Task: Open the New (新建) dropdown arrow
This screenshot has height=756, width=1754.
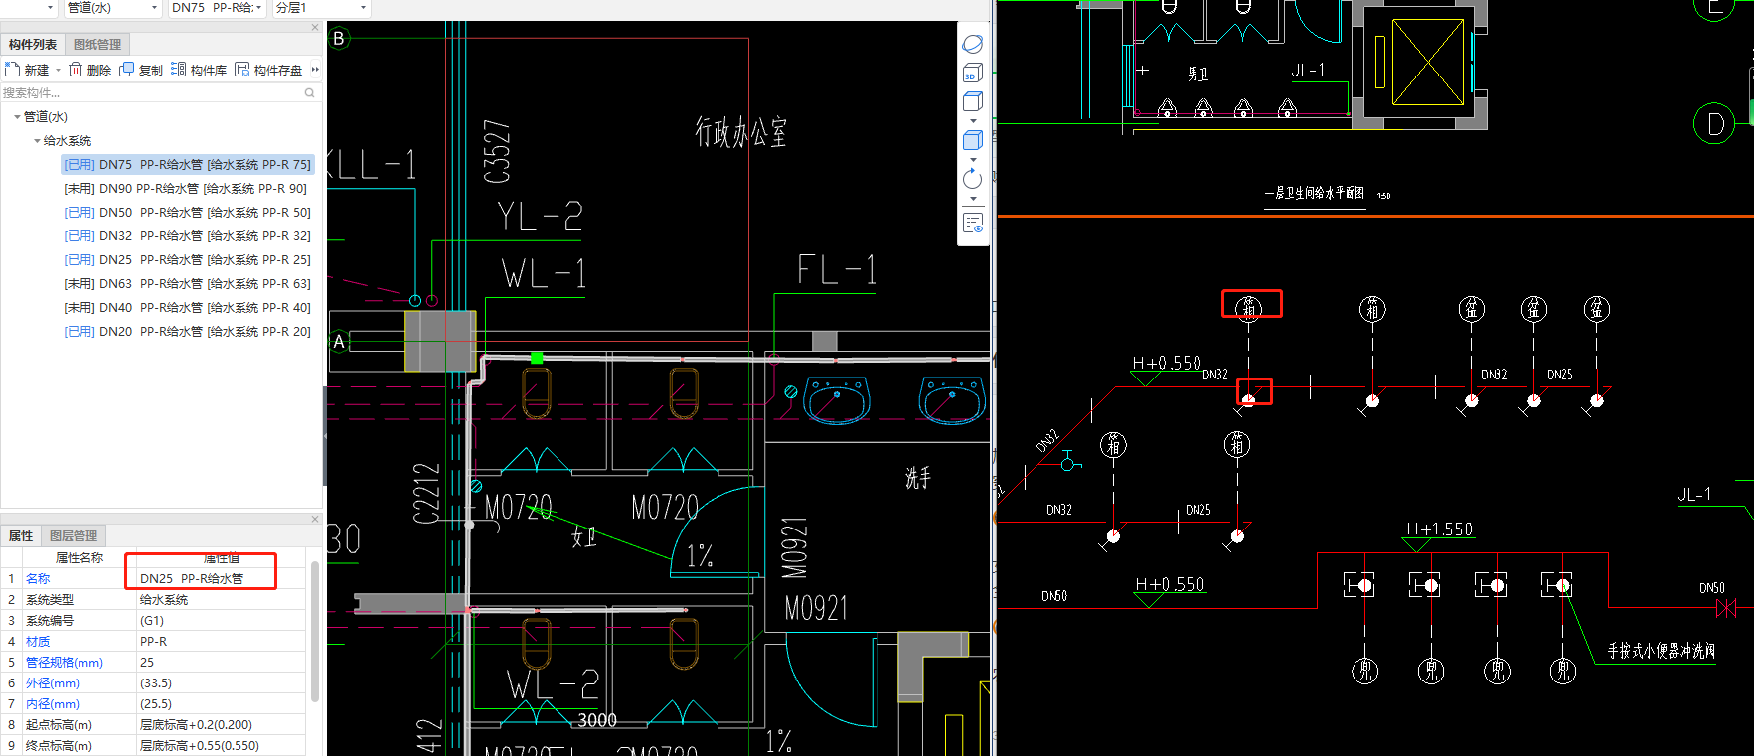Action: tap(58, 70)
